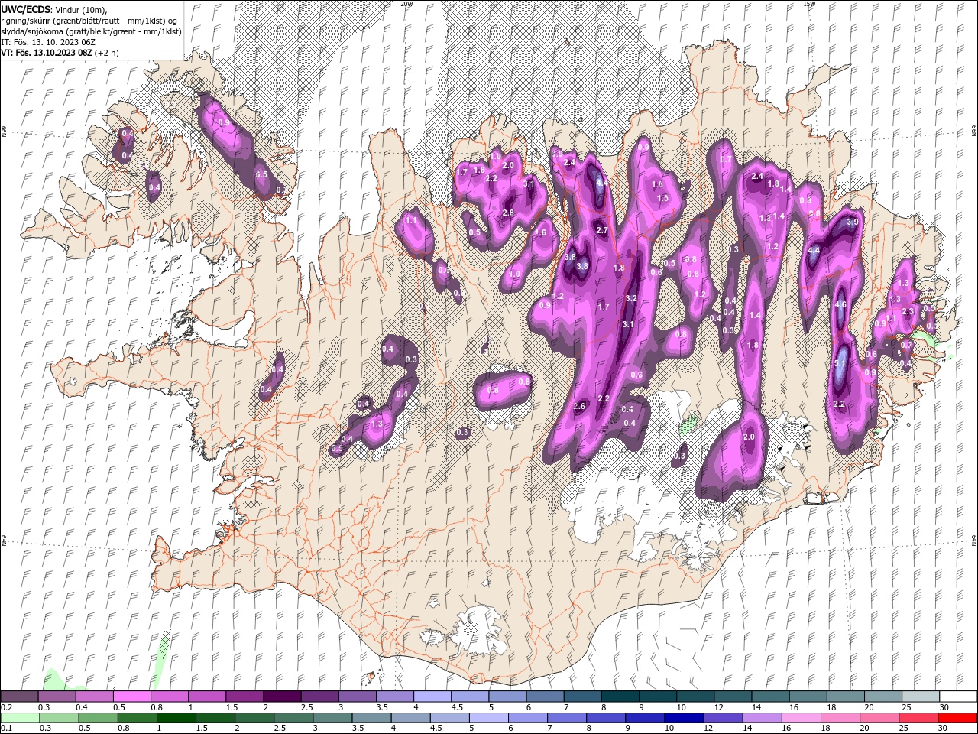Click the 5.1 snowfall value on the map
Viewport: 978px width, 734px height.
[840, 363]
